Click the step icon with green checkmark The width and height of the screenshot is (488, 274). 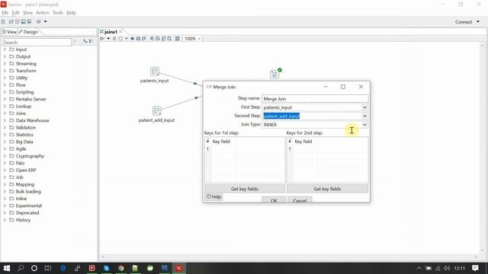[x=274, y=74]
